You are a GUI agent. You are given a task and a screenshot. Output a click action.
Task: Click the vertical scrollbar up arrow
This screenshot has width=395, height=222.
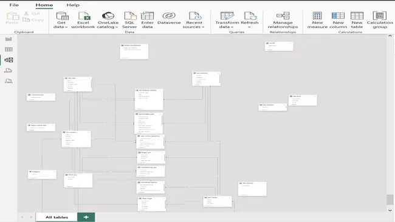pos(390,36)
